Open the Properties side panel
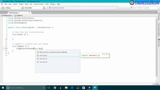Image resolution: width=160 pixels, height=90 pixels. [159, 16]
